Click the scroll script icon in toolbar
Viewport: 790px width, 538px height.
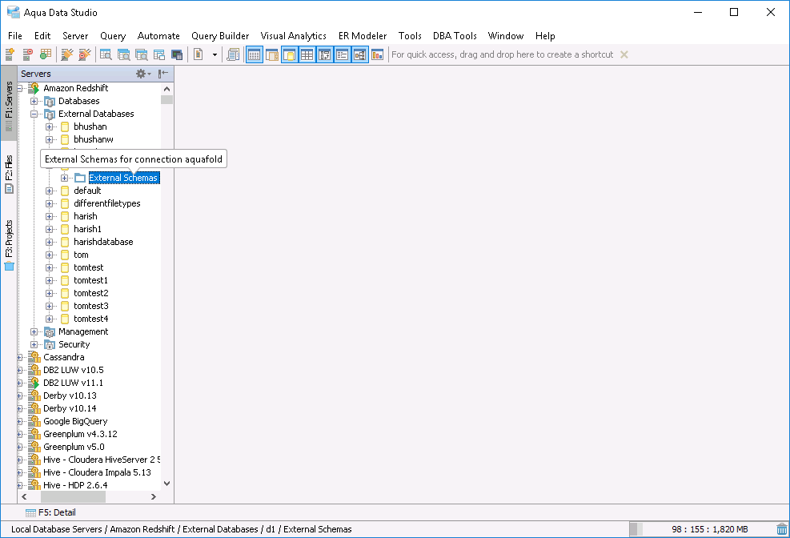233,54
